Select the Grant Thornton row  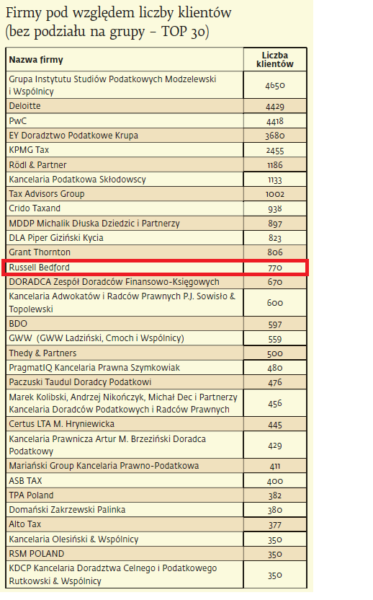[x=156, y=252]
